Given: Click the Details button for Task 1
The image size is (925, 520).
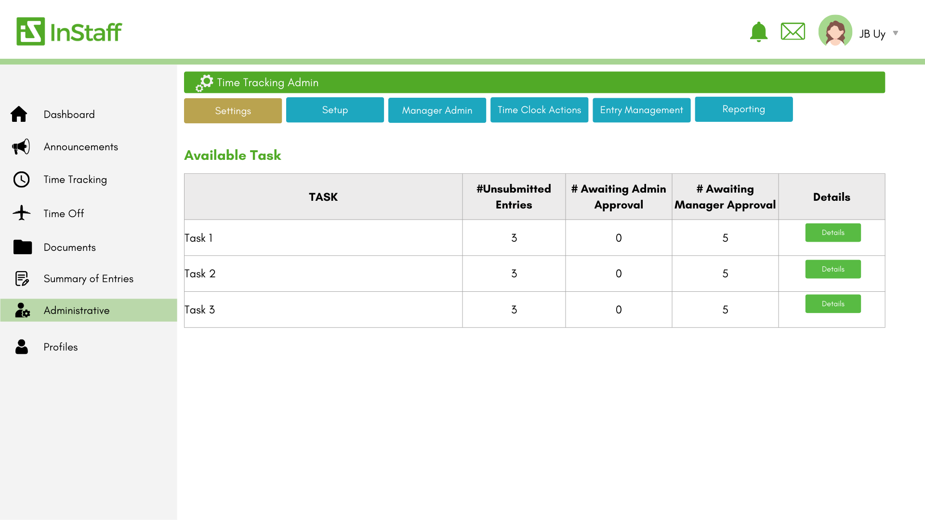Looking at the screenshot, I should (832, 233).
